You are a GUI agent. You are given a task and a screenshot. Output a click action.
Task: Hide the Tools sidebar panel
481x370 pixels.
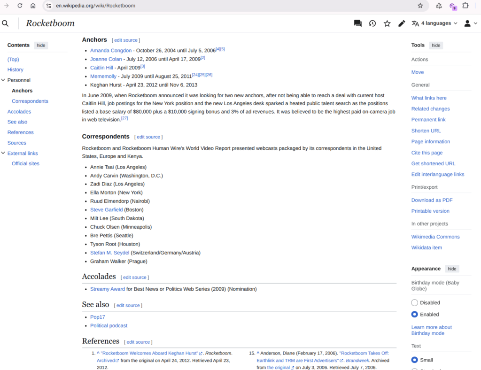(436, 46)
